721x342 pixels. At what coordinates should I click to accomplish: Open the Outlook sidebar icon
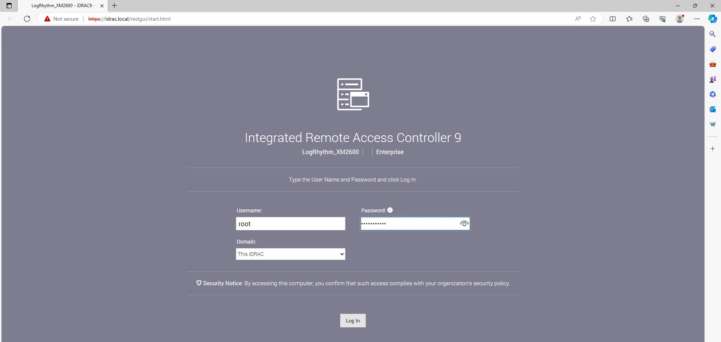click(712, 109)
